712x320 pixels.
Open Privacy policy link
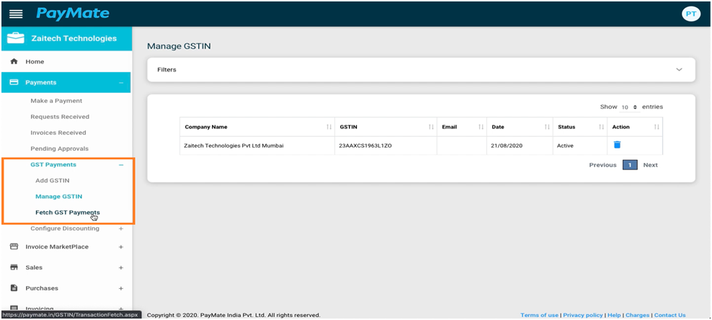[583, 315]
